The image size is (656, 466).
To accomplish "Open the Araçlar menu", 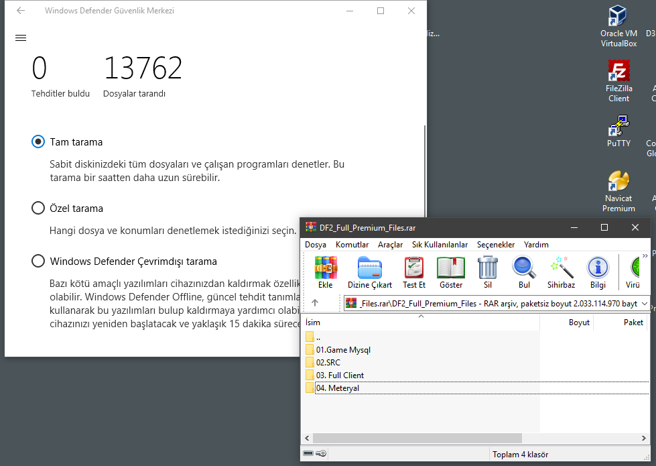I will [x=390, y=245].
